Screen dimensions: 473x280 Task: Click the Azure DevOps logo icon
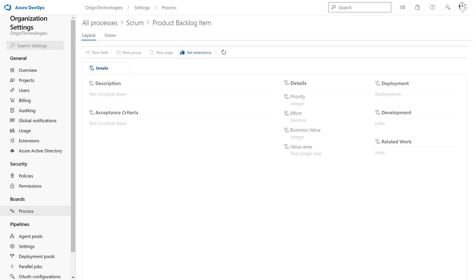(8, 7)
